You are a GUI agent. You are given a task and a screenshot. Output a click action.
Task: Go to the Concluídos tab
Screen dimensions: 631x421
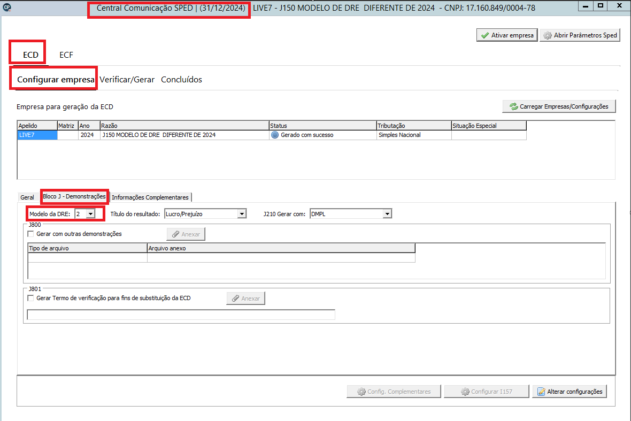point(181,80)
